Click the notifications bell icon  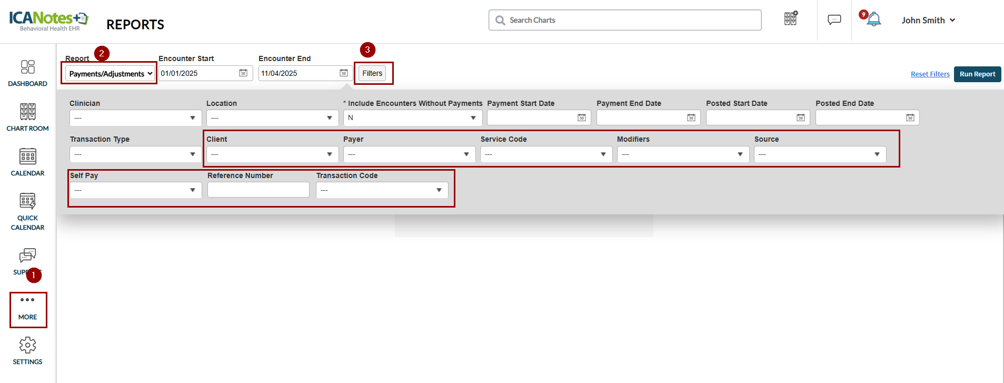coord(873,19)
